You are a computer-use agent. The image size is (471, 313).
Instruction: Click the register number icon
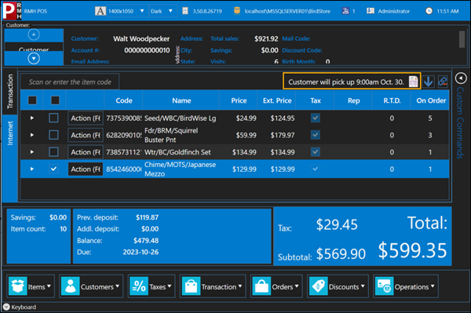[x=345, y=11]
